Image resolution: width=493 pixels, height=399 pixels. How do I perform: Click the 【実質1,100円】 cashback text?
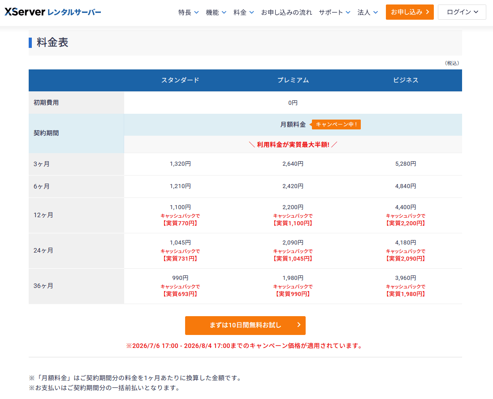click(293, 223)
